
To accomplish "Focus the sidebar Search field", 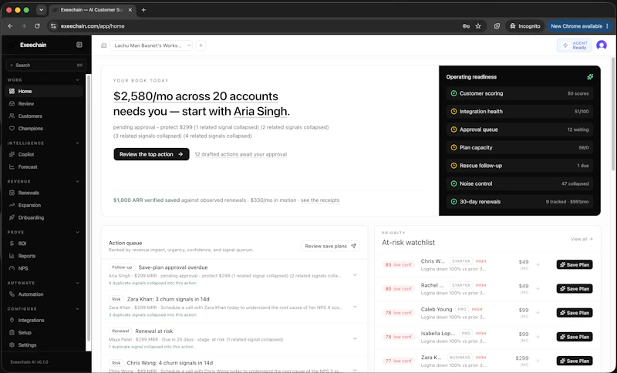I will 46,66.
